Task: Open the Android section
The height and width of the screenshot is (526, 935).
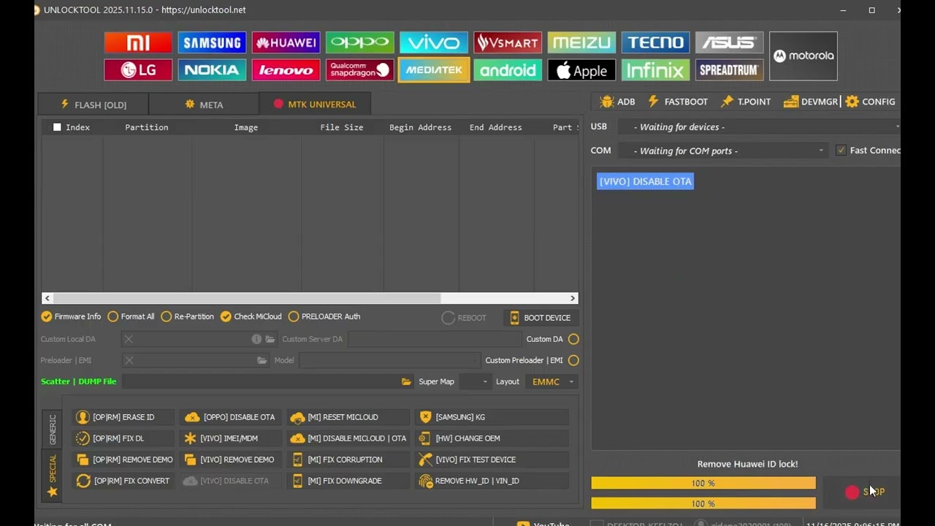Action: coord(508,70)
